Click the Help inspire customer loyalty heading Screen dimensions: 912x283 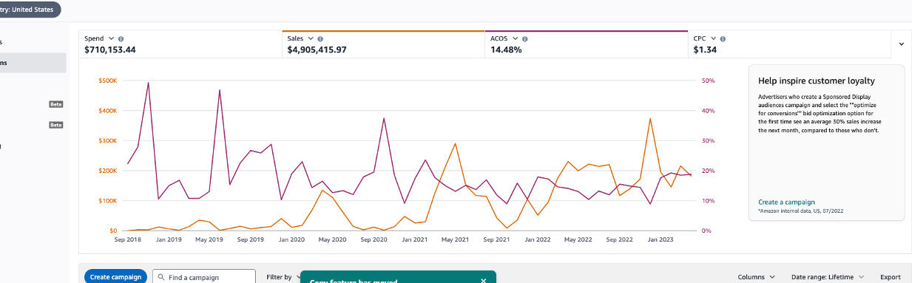point(817,81)
